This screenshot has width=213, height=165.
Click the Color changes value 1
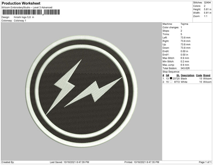181,27
